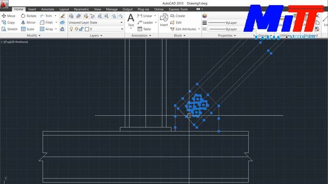Click the [2D Wireframe] visual style control
This screenshot has height=184, width=328.
pos(19,42)
